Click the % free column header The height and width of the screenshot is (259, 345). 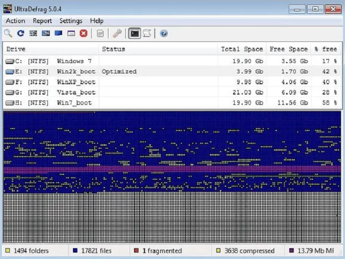326,49
